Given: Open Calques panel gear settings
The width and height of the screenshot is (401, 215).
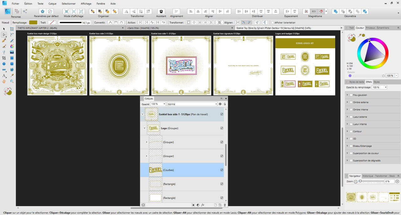Looking at the screenshot, I should coord(220,104).
